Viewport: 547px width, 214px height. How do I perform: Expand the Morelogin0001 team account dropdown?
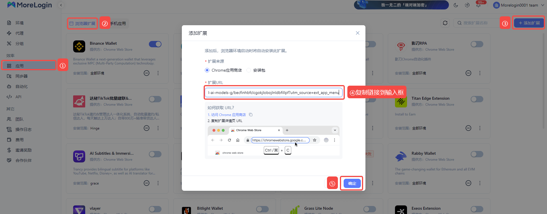(519, 5)
